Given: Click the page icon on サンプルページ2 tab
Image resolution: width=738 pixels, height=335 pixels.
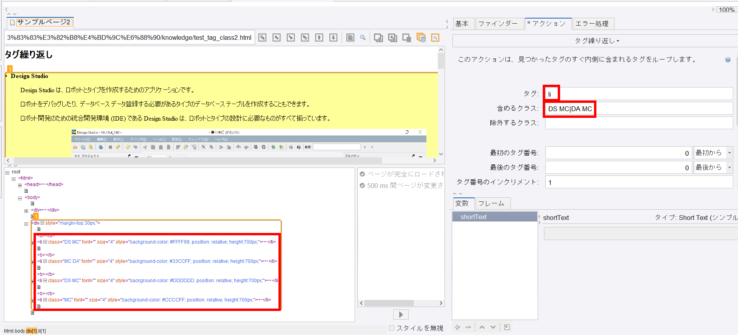Looking at the screenshot, I should (x=12, y=22).
